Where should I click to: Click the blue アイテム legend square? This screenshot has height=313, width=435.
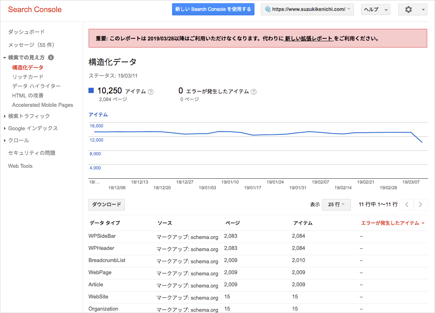click(91, 91)
